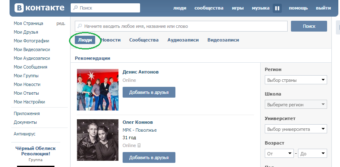The height and width of the screenshot is (167, 340).
Task: Expand the Школа region dropdown
Action: pyautogui.click(x=296, y=105)
